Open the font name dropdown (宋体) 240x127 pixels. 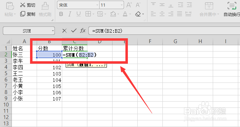click(97, 5)
